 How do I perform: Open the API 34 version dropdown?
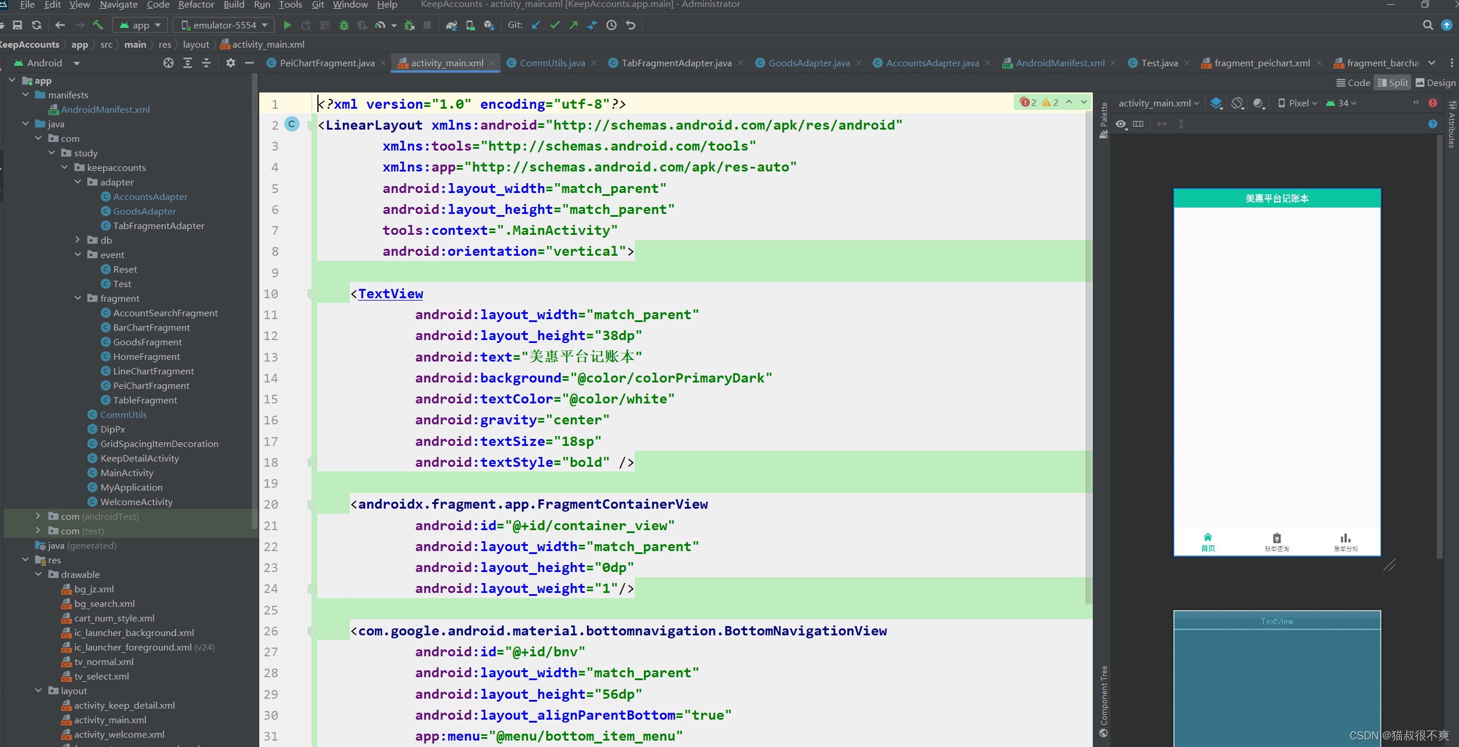tap(1341, 103)
